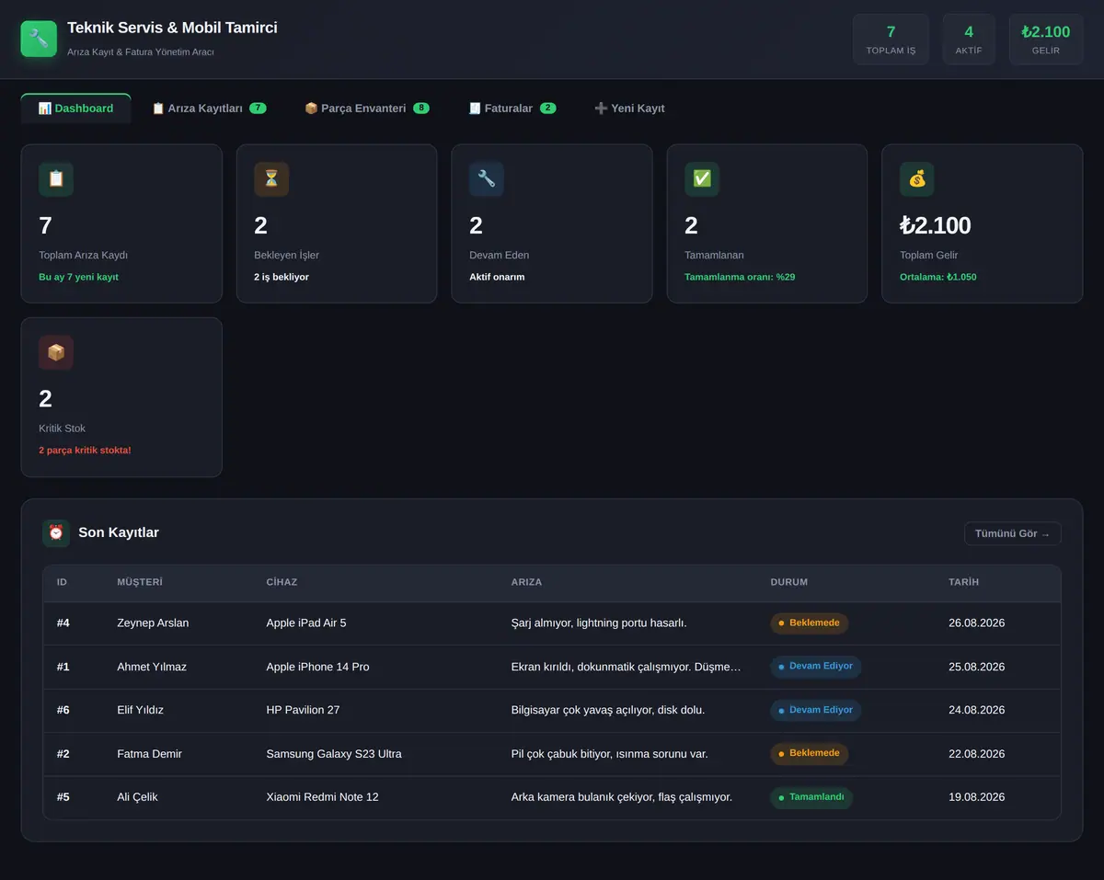This screenshot has height=880, width=1104.
Task: Click the wrench icon on Devam Eden card
Action: [x=487, y=179]
